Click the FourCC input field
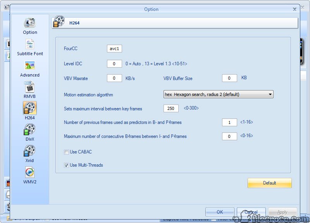The height and width of the screenshot is (223, 310). pos(114,49)
